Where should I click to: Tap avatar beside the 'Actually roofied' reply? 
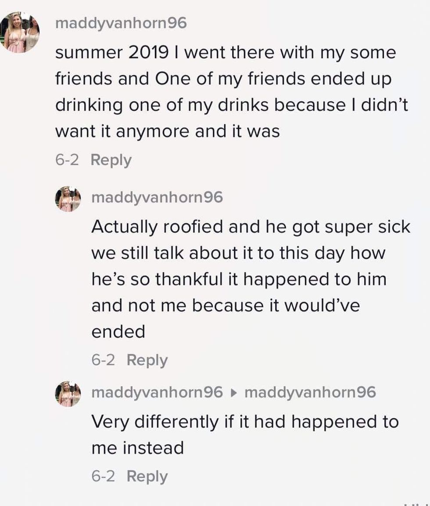click(x=68, y=199)
